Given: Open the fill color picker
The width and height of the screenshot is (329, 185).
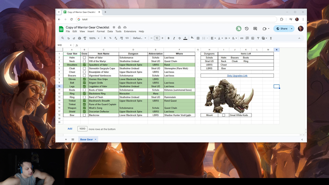Looking at the screenshot, I should (x=192, y=38).
